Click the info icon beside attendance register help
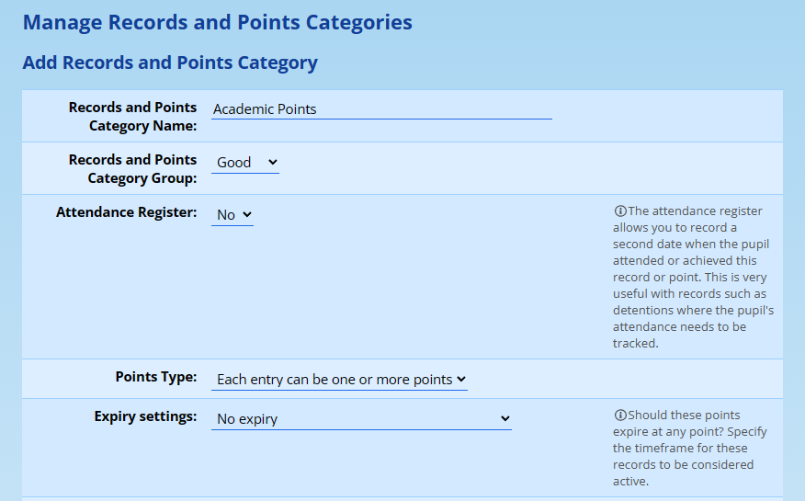 [620, 211]
